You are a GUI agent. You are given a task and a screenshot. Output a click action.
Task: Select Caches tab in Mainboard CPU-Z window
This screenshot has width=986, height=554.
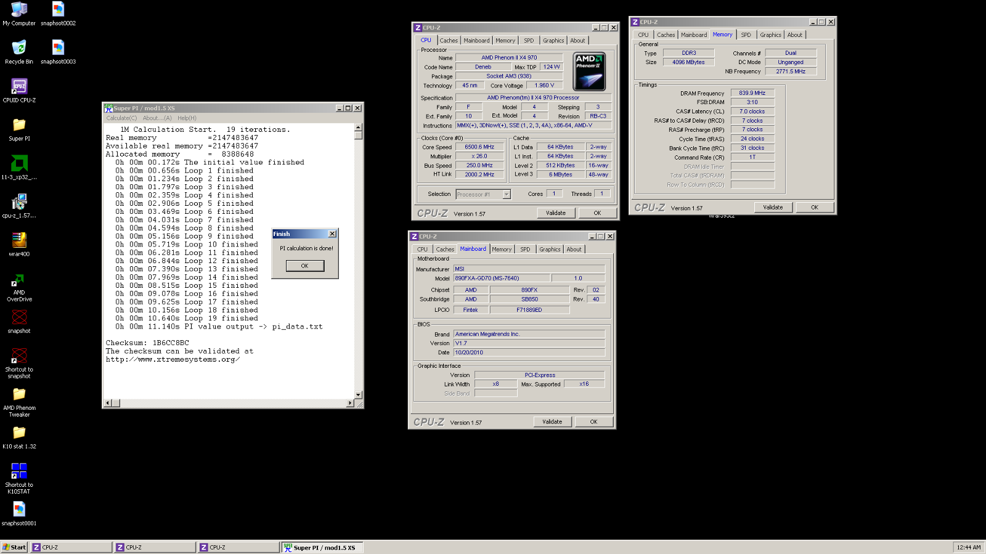click(x=445, y=250)
